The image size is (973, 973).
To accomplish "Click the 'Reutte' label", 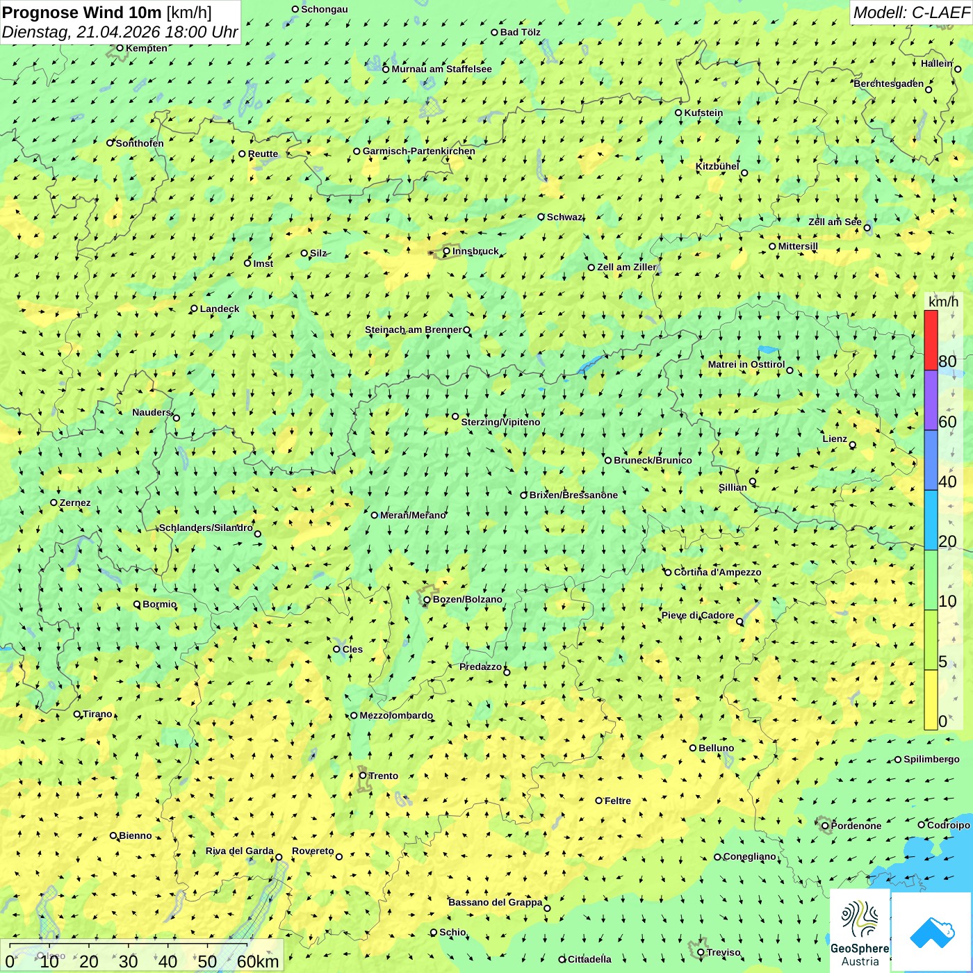I will coord(263,154).
